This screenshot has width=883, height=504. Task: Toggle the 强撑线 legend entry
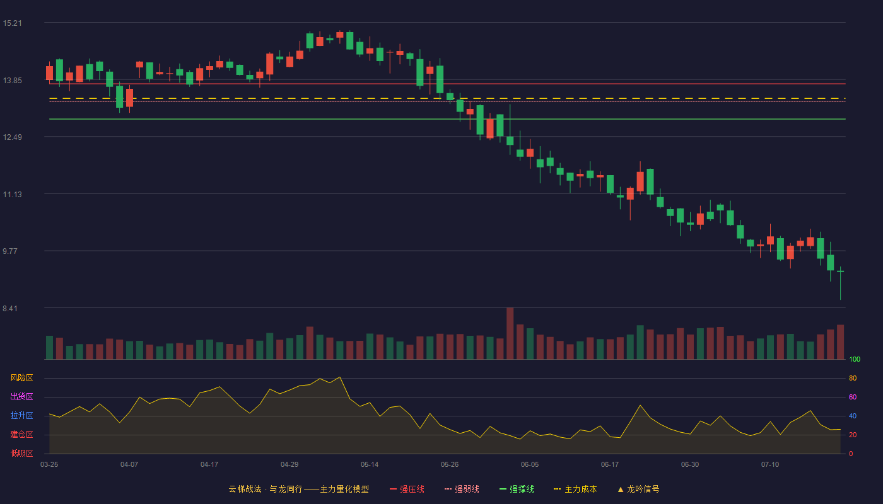tap(517, 489)
